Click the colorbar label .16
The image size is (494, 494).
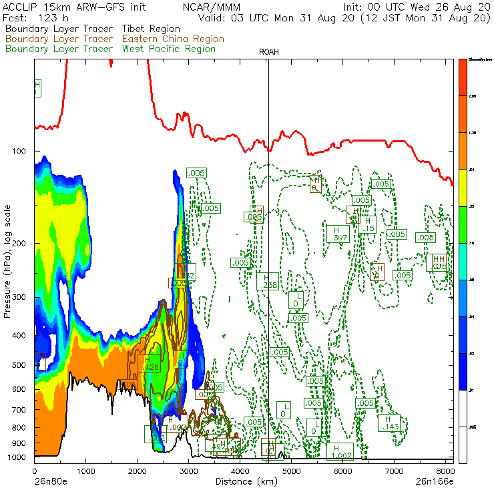(x=471, y=243)
